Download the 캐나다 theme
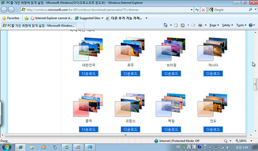The height and width of the screenshot is (151, 258). 213,73
